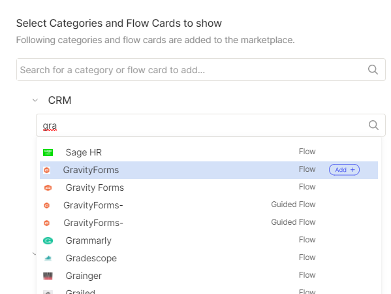Image resolution: width=391 pixels, height=294 pixels.
Task: Focus the category or flow card search field
Action: [x=201, y=70]
